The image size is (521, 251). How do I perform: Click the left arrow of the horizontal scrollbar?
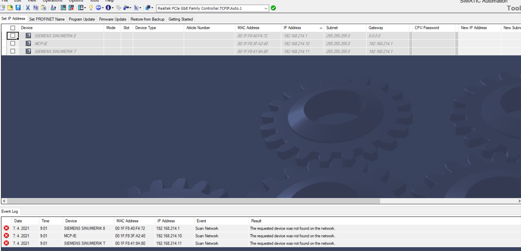4,201
